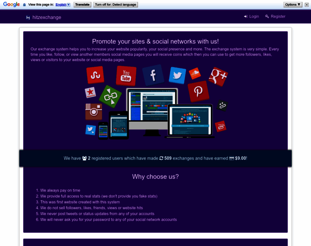The height and width of the screenshot is (246, 311).
Task: Click the red Pinterest icon
Action: coord(198,91)
